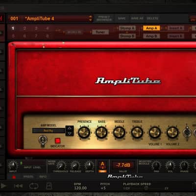Select track 8

[48, 36]
